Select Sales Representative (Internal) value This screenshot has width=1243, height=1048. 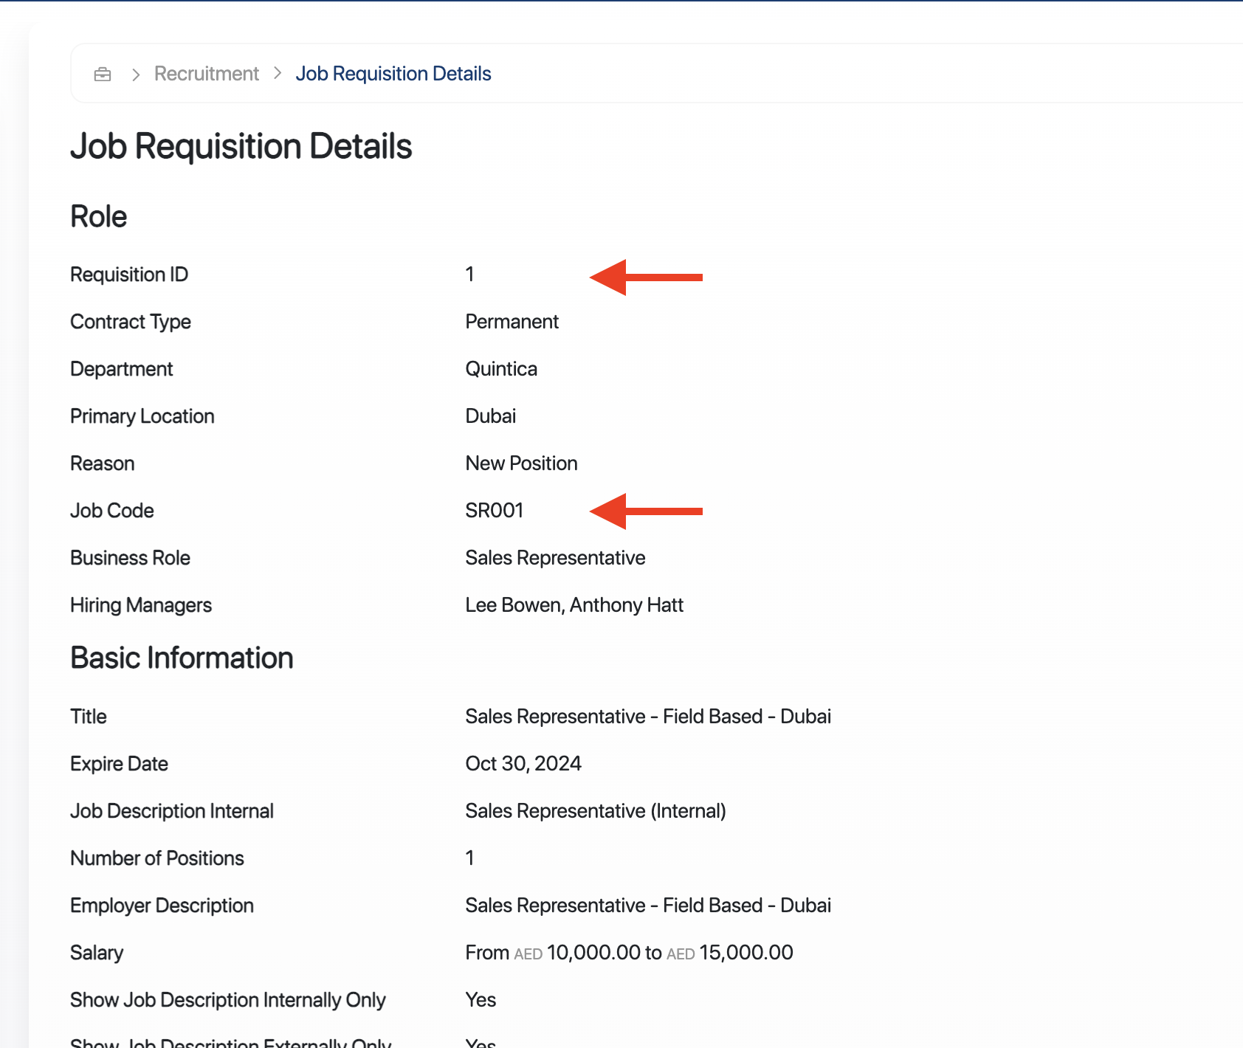pos(596,811)
